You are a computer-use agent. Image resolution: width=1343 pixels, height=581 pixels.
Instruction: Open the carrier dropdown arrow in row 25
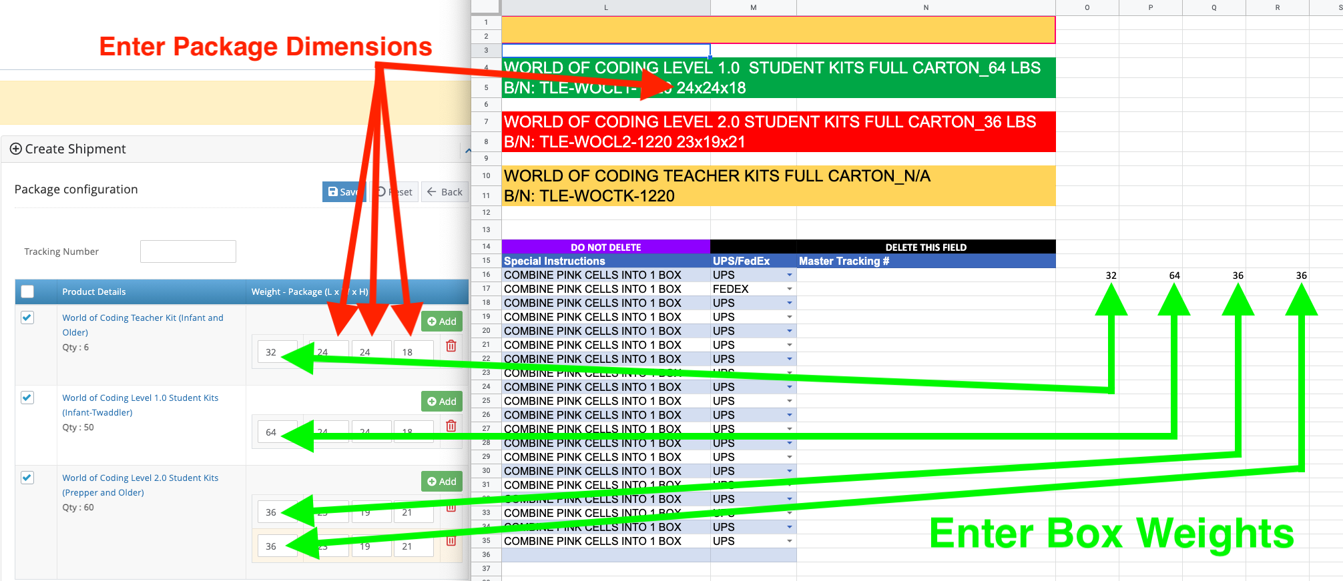(x=790, y=401)
